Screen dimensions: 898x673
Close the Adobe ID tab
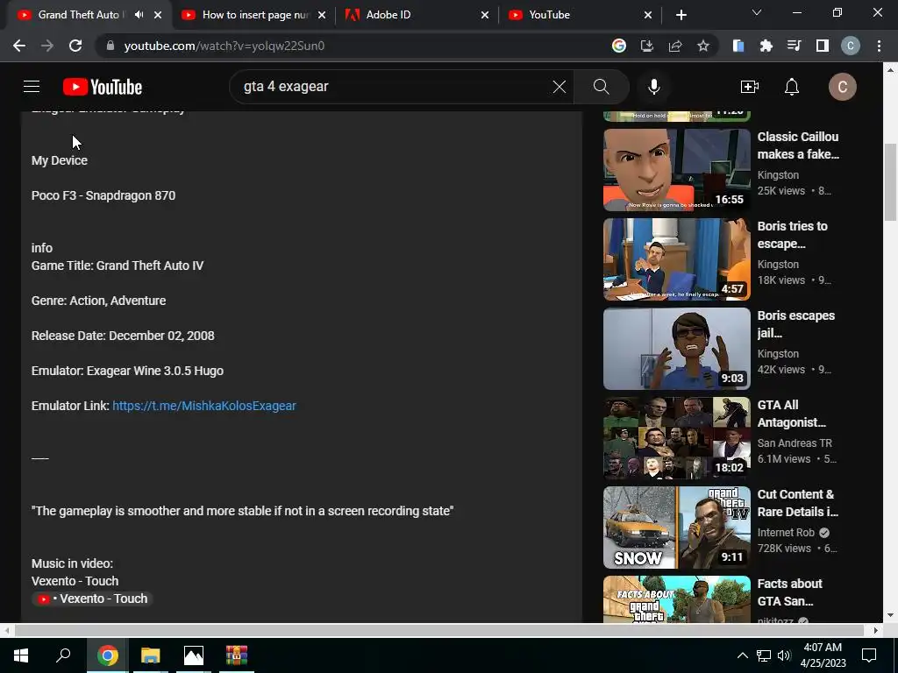click(484, 15)
